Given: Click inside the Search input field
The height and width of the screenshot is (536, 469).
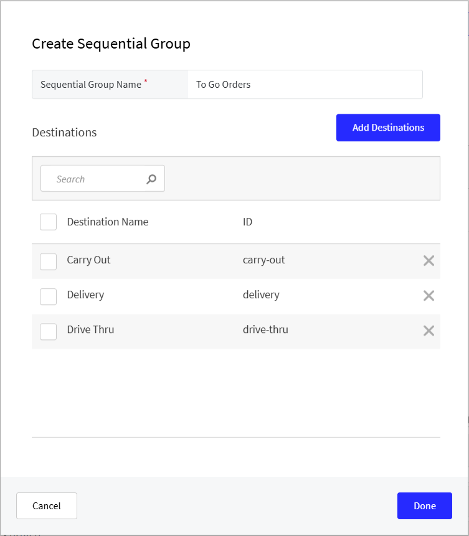Looking at the screenshot, I should coord(93,178).
